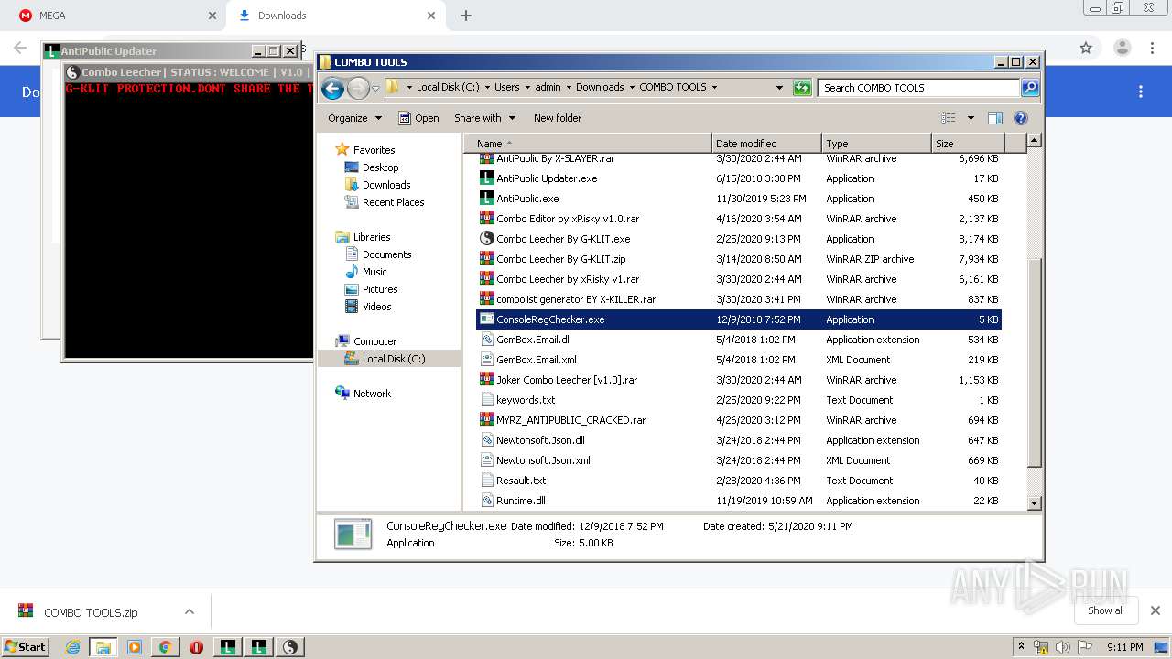This screenshot has height=659, width=1172.
Task: Open a new Chrome tab with plus
Action: (x=466, y=16)
